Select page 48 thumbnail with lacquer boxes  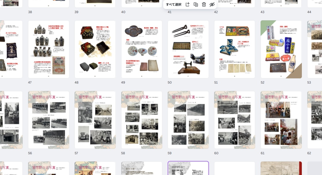(95, 49)
